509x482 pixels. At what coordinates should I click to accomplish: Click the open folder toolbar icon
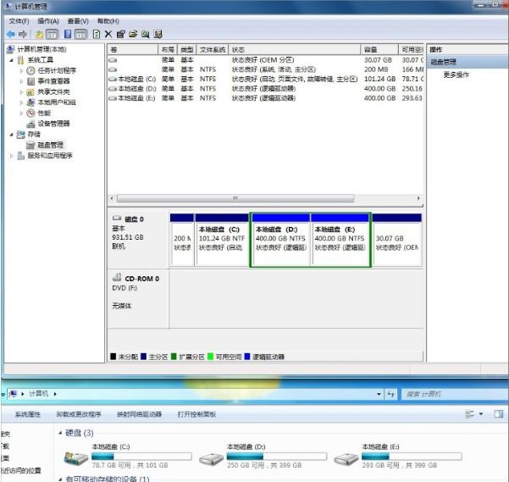(x=133, y=34)
